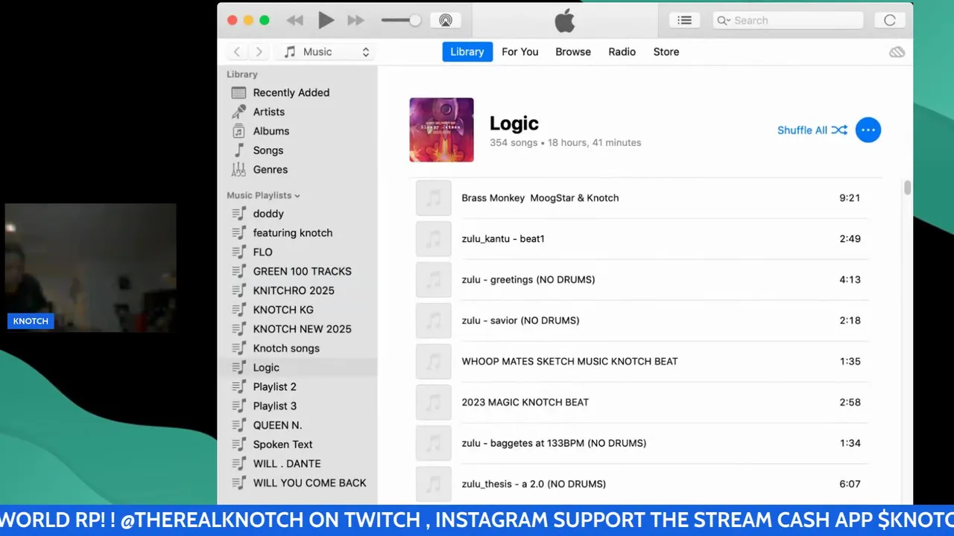This screenshot has width=954, height=536.
Task: Click the Rewind (previous track) button
Action: [295, 21]
